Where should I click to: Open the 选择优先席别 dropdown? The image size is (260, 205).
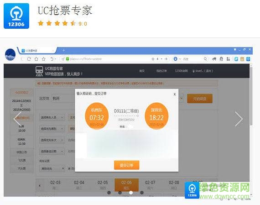[52, 129]
